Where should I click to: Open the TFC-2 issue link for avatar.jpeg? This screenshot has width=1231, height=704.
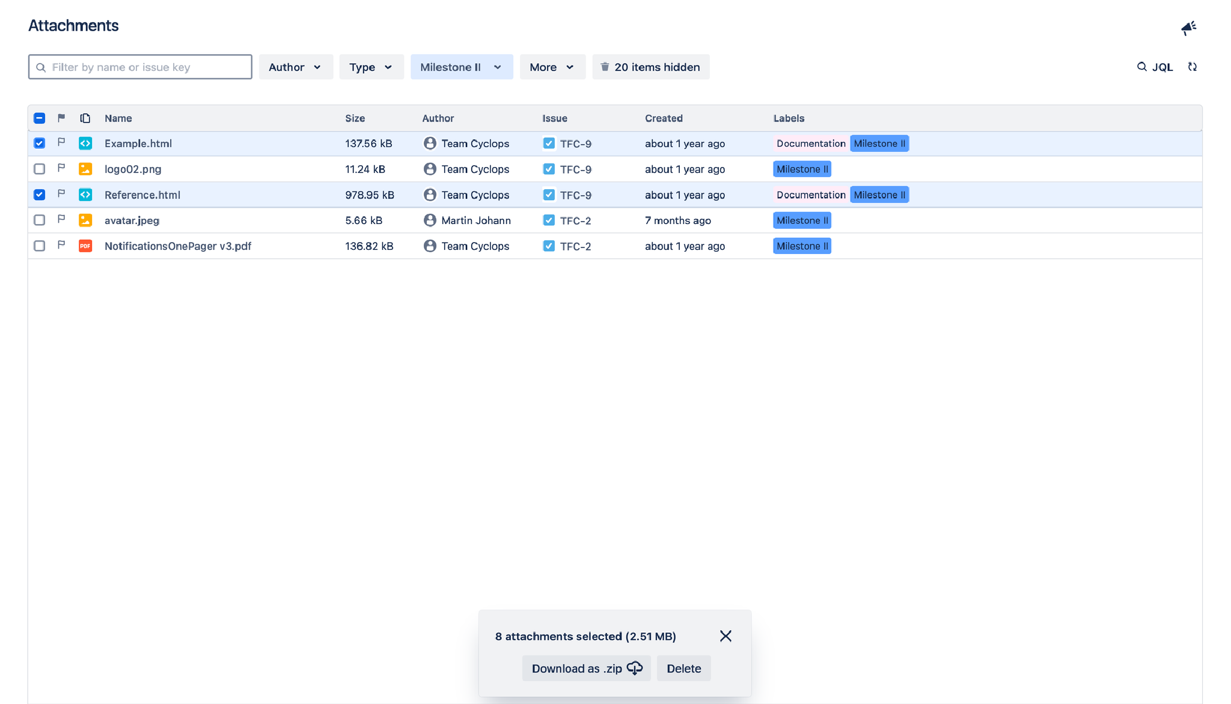(575, 220)
